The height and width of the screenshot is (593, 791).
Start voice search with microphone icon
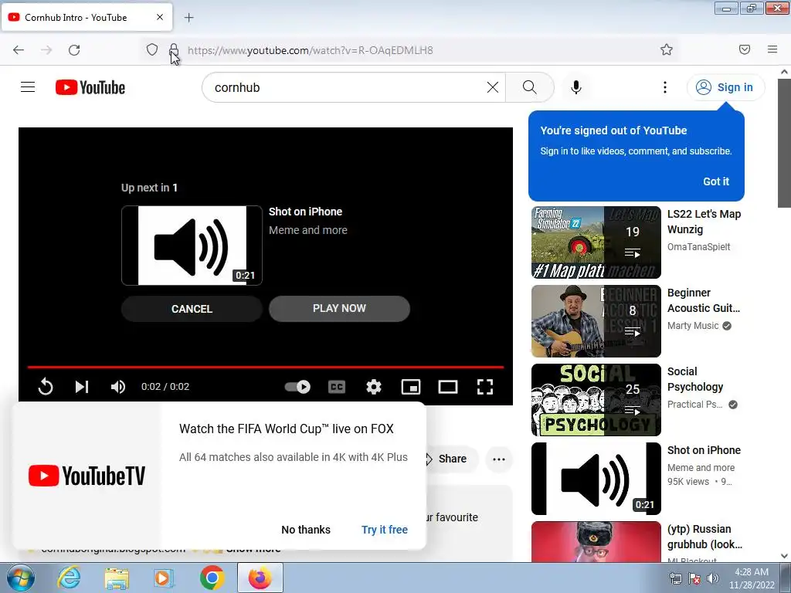pyautogui.click(x=576, y=87)
